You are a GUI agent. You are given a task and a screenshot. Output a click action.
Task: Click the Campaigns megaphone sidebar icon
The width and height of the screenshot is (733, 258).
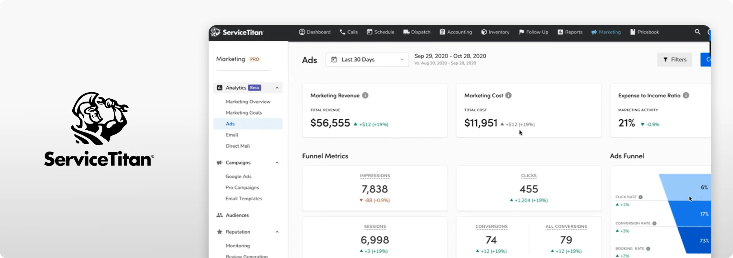pos(220,163)
